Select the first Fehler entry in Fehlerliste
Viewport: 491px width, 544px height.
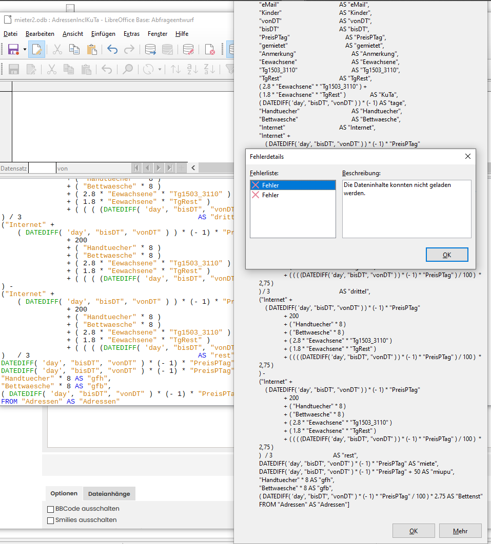[293, 185]
